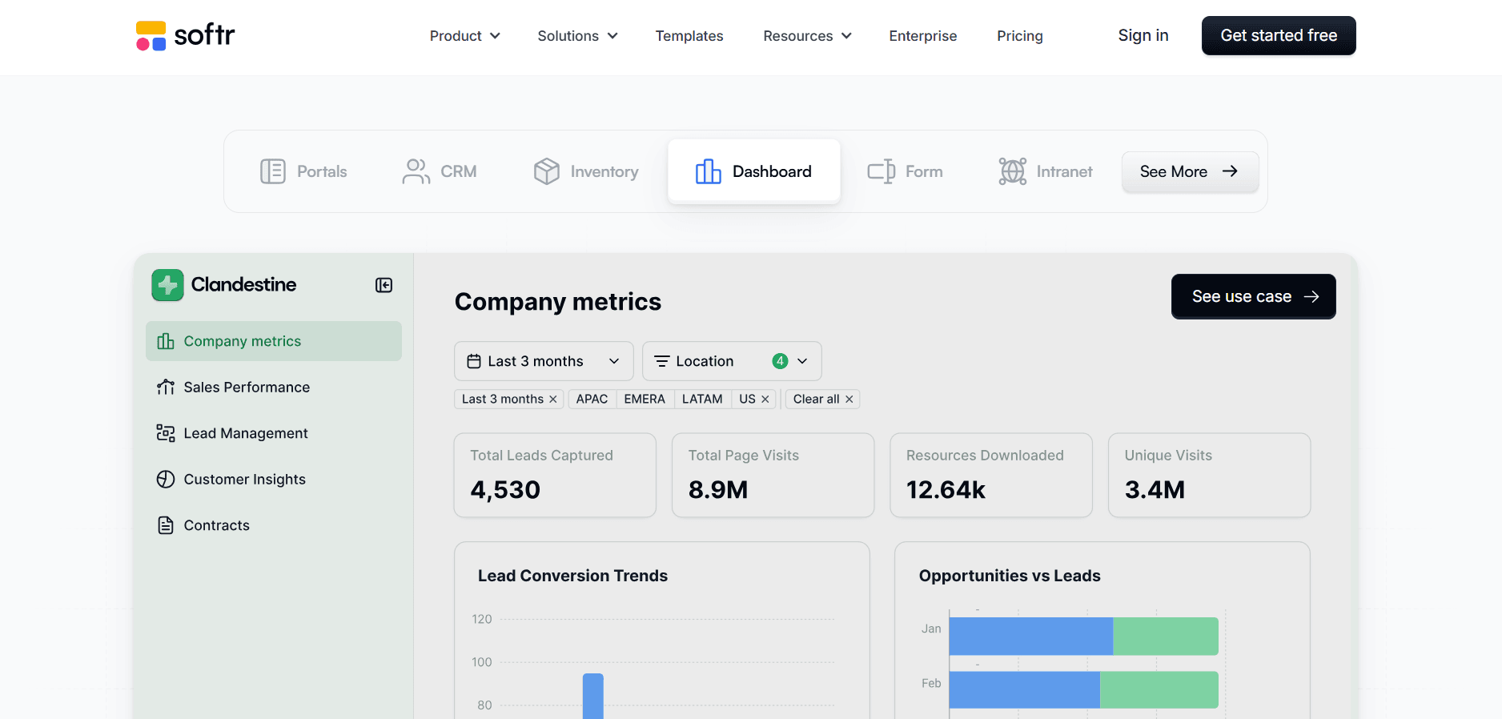Open the Solutions dropdown menu
Viewport: 1502px width, 719px height.
[578, 36]
